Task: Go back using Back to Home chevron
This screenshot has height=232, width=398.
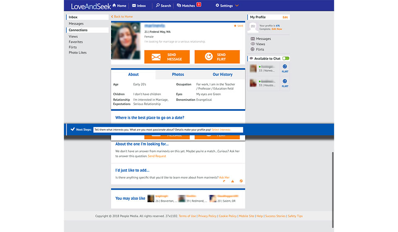Action: pos(112,17)
